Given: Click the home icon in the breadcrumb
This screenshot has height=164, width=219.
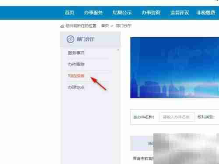Looking at the screenshot, I should pos(62,26).
